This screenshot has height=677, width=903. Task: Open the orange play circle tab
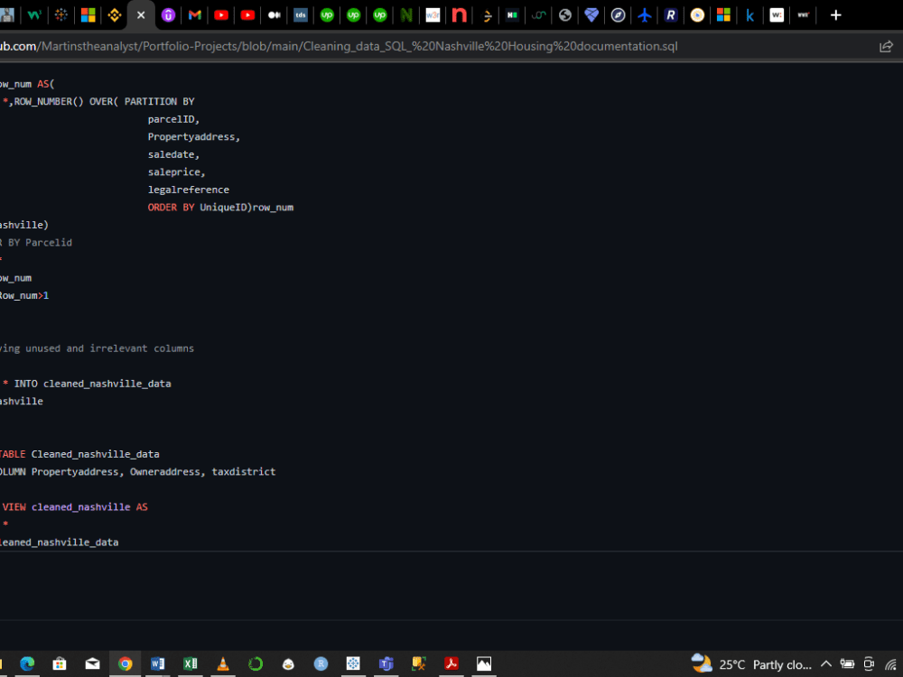pos(697,15)
